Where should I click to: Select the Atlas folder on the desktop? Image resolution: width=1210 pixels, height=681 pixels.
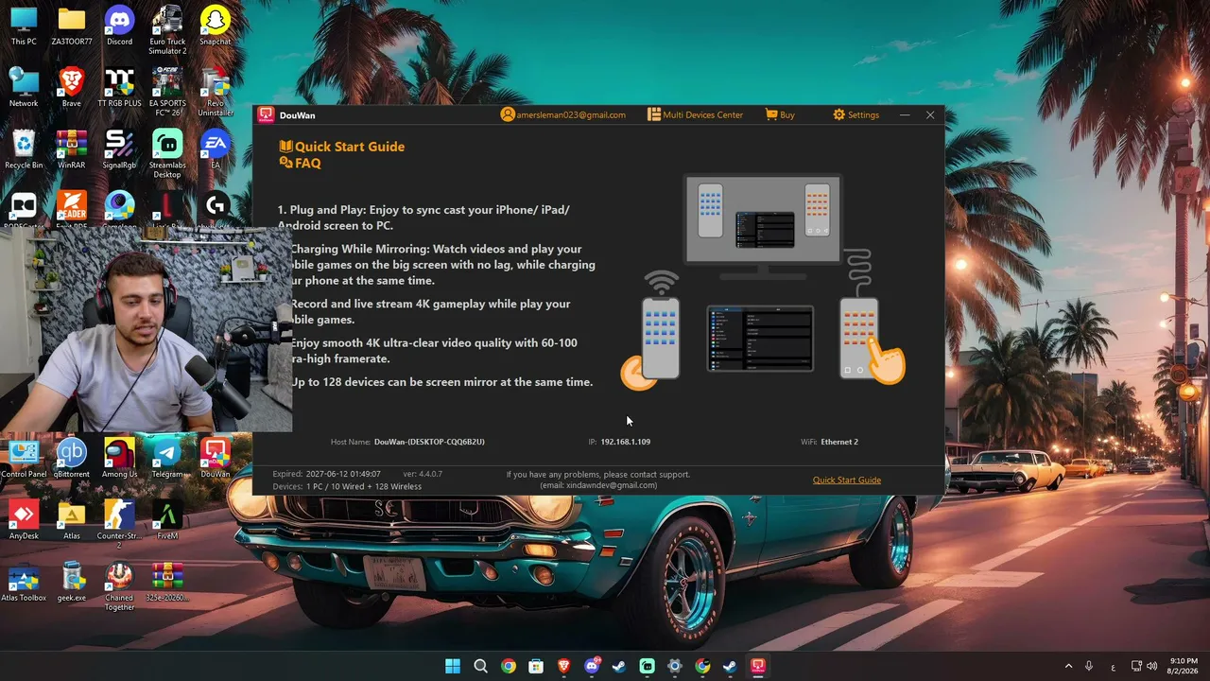(72, 520)
